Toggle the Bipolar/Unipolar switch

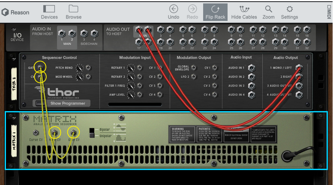[x=92, y=133]
